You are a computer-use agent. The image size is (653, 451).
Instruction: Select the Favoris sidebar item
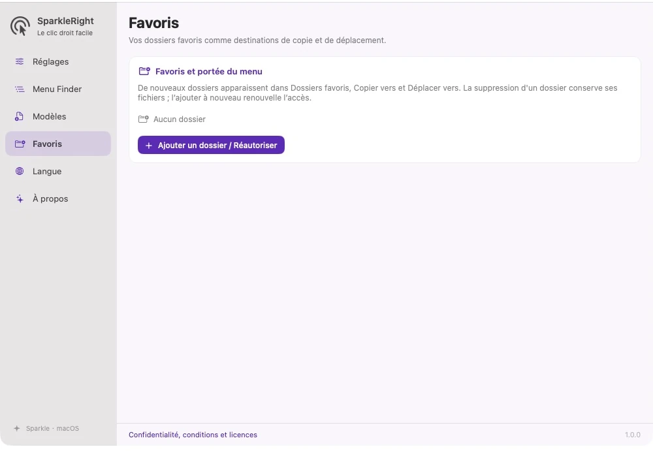click(58, 144)
